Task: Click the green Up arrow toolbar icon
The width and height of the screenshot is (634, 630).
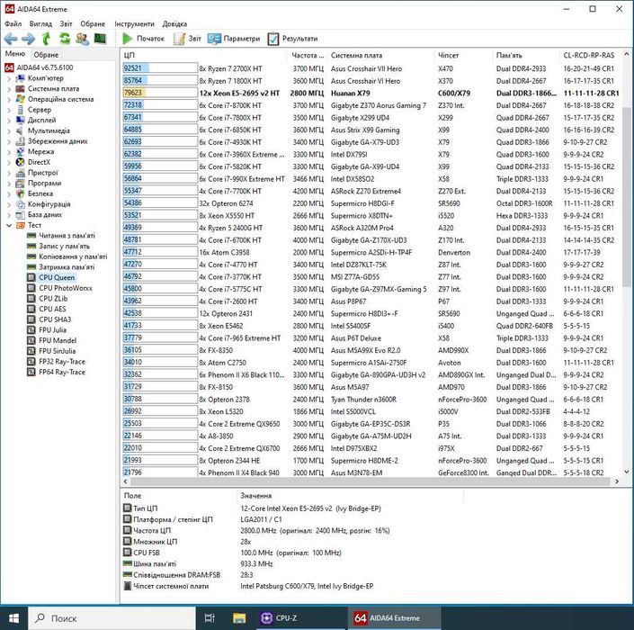Action: [x=47, y=39]
